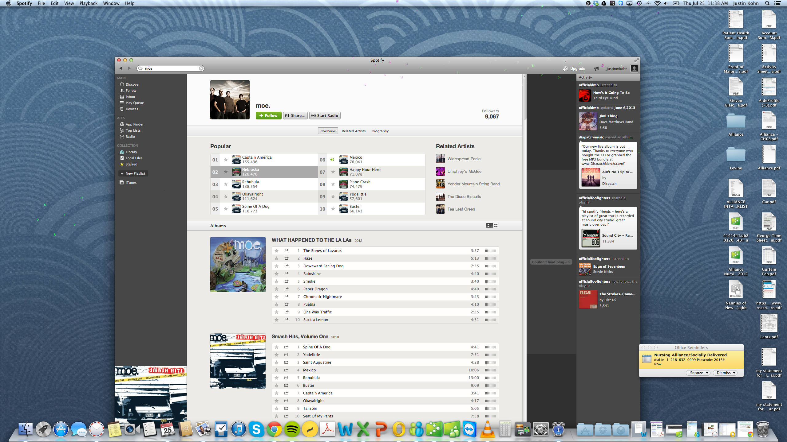Star the popular track Captain America
The image size is (787, 442).
(x=226, y=160)
